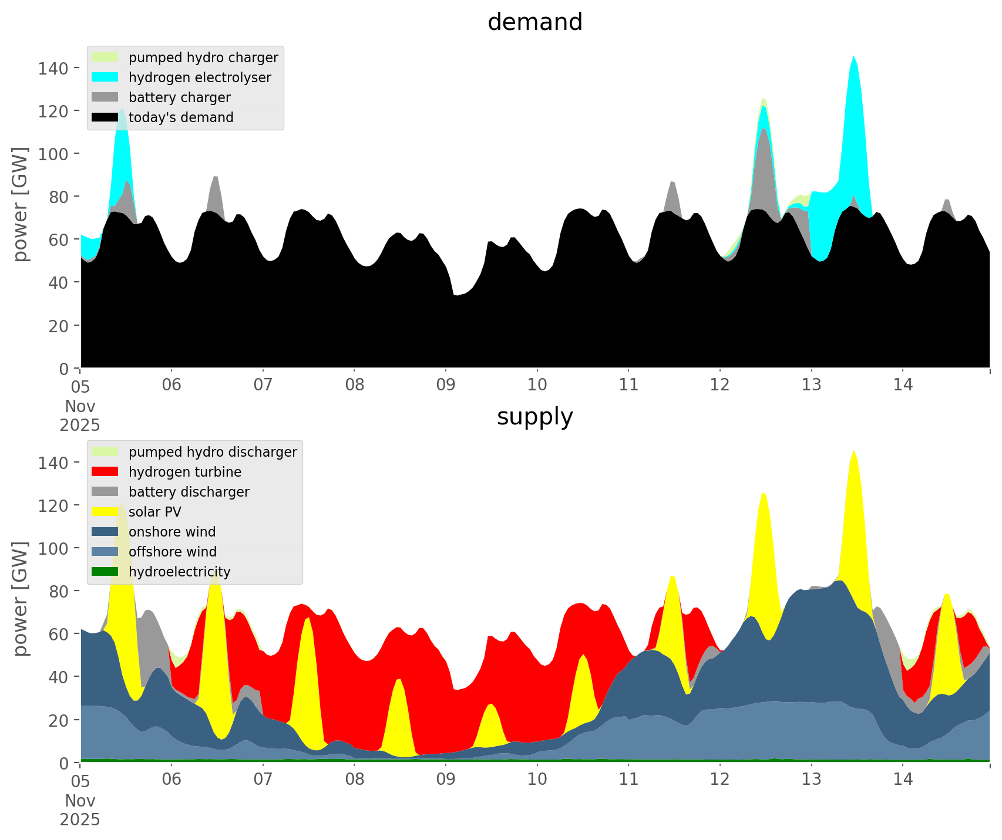Click the green hydroelectricity legend swatch
The image size is (1002, 840).
105,572
